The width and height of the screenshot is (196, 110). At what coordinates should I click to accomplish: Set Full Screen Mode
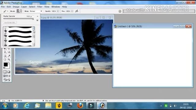(x=9, y=76)
